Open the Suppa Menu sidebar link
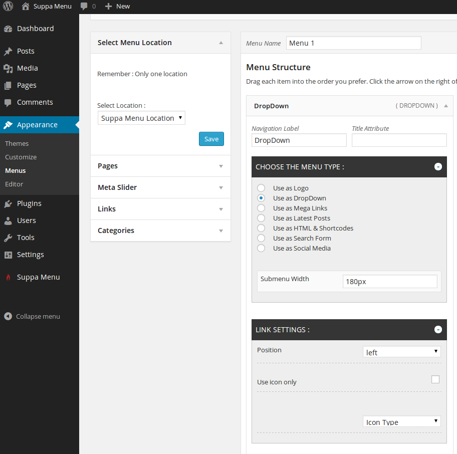This screenshot has width=457, height=454. click(x=38, y=277)
